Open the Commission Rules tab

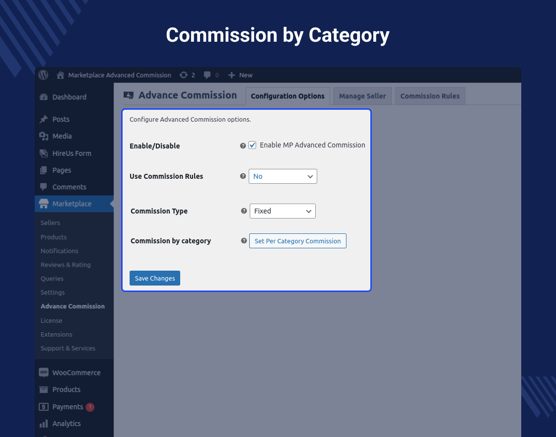coord(430,95)
